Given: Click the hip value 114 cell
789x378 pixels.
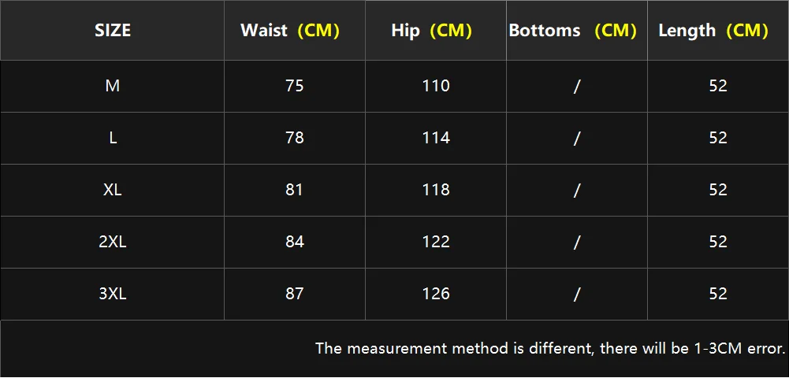Looking at the screenshot, I should click(x=436, y=138).
